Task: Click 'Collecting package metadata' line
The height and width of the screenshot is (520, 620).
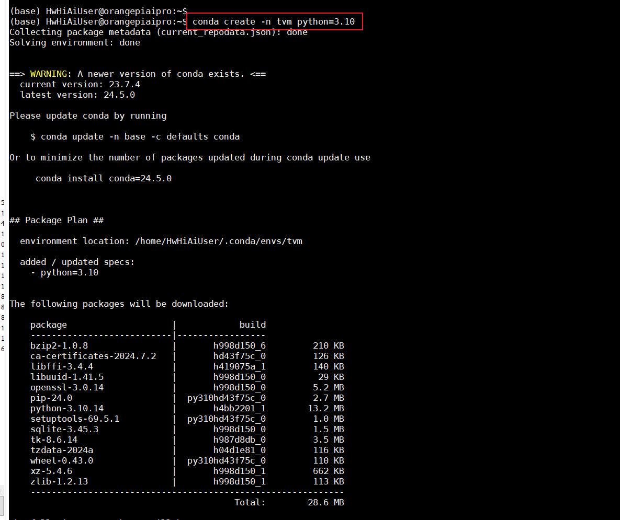Action: click(159, 32)
